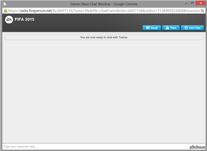Click the FIFA 2015 header title
The height and width of the screenshot is (151, 207).
[24, 20]
